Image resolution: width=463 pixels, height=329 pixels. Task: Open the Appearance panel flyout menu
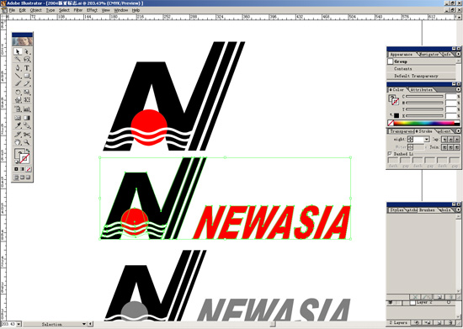click(458, 55)
